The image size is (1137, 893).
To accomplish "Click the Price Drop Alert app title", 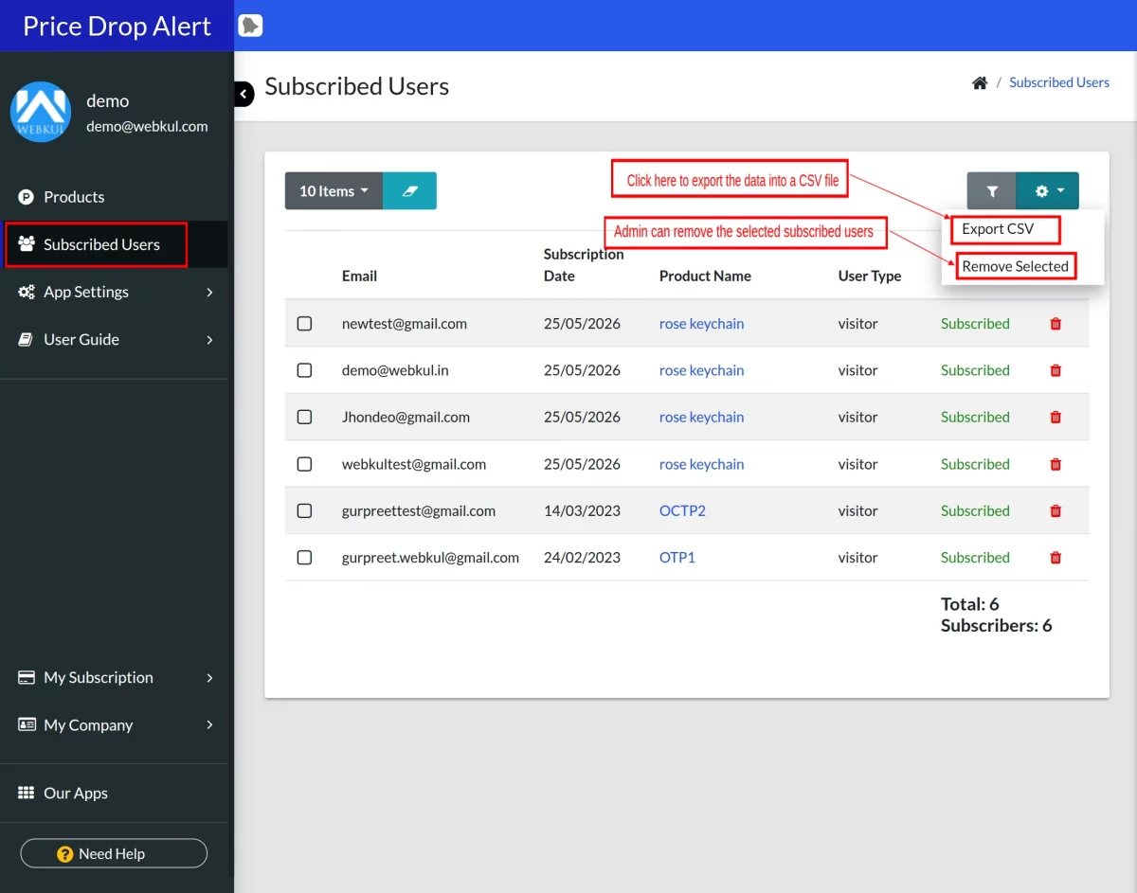I will coord(117,26).
